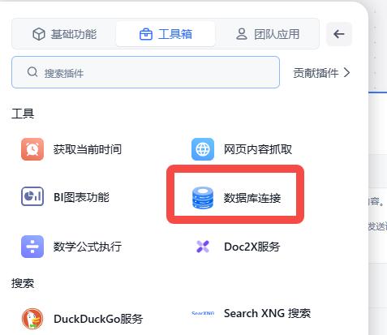Click the cube icon on 基础功能 tab

coord(39,34)
